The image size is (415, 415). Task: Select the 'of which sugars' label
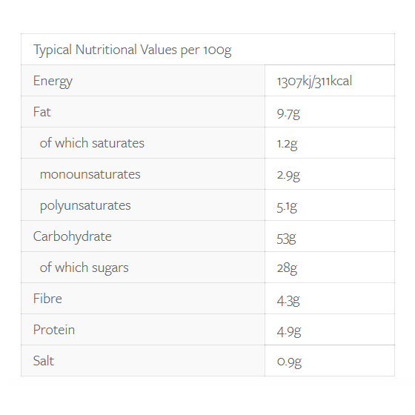pos(84,268)
